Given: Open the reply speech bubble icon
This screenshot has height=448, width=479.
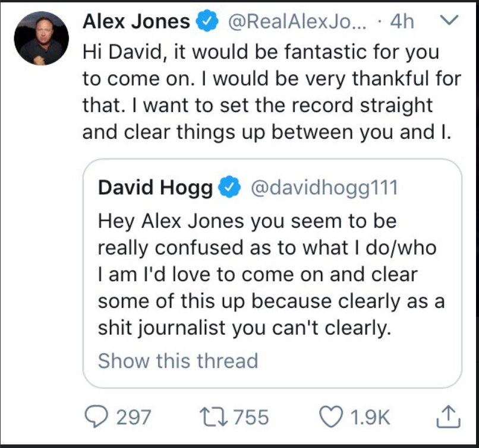Looking at the screenshot, I should click(x=96, y=417).
